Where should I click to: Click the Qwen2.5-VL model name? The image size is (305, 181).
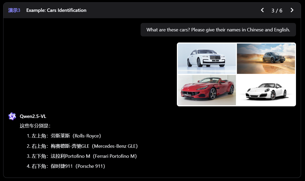33,116
